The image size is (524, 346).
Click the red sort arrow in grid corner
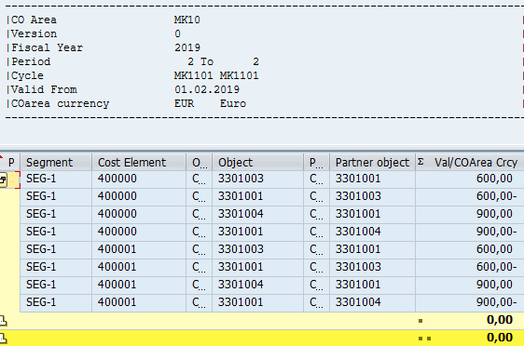tap(1, 156)
